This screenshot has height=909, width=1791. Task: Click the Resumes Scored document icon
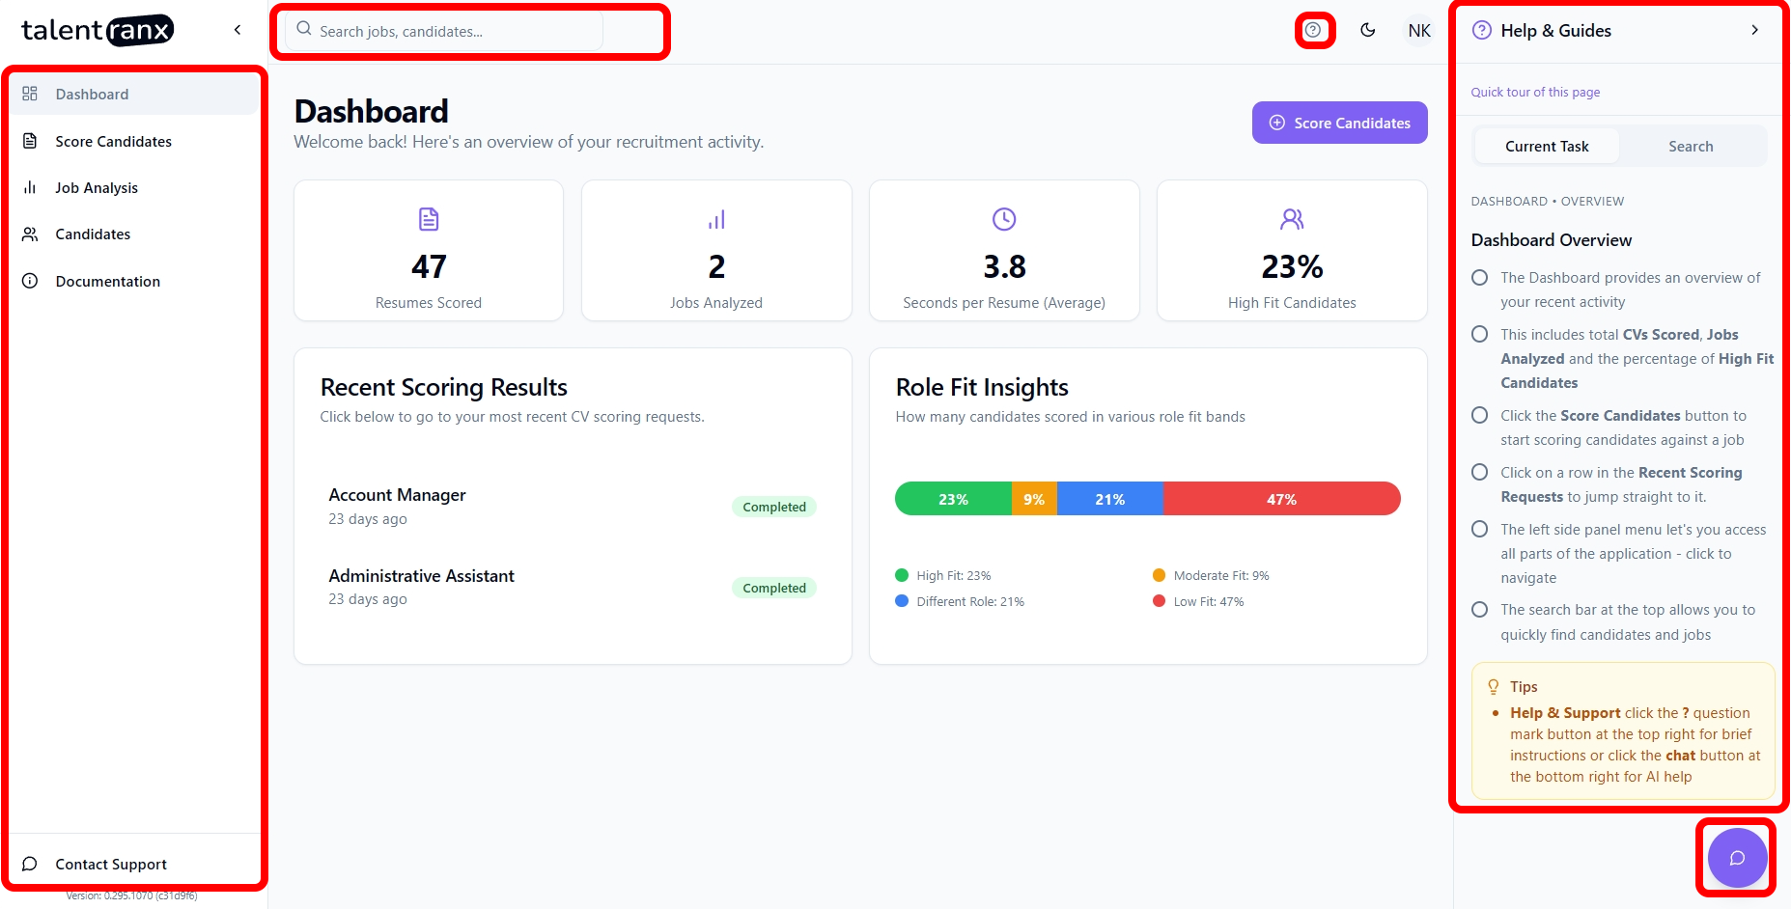click(x=429, y=219)
